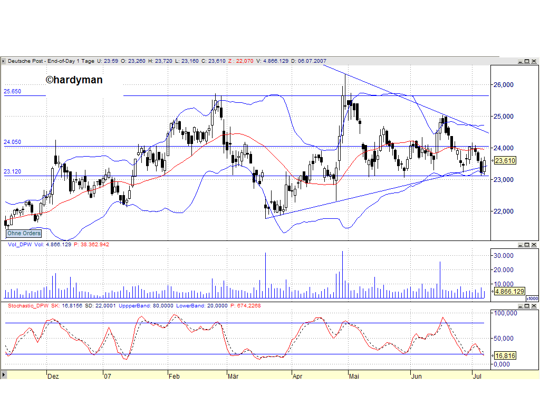
Task: Click the Deutsche Post title bar
Action: click(158, 61)
